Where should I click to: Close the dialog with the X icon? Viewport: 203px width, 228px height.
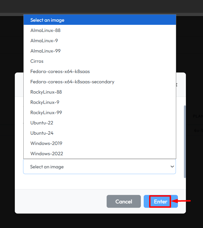pos(176,85)
